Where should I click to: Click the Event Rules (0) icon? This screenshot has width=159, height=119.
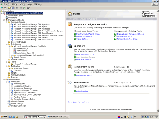pos(15,49)
